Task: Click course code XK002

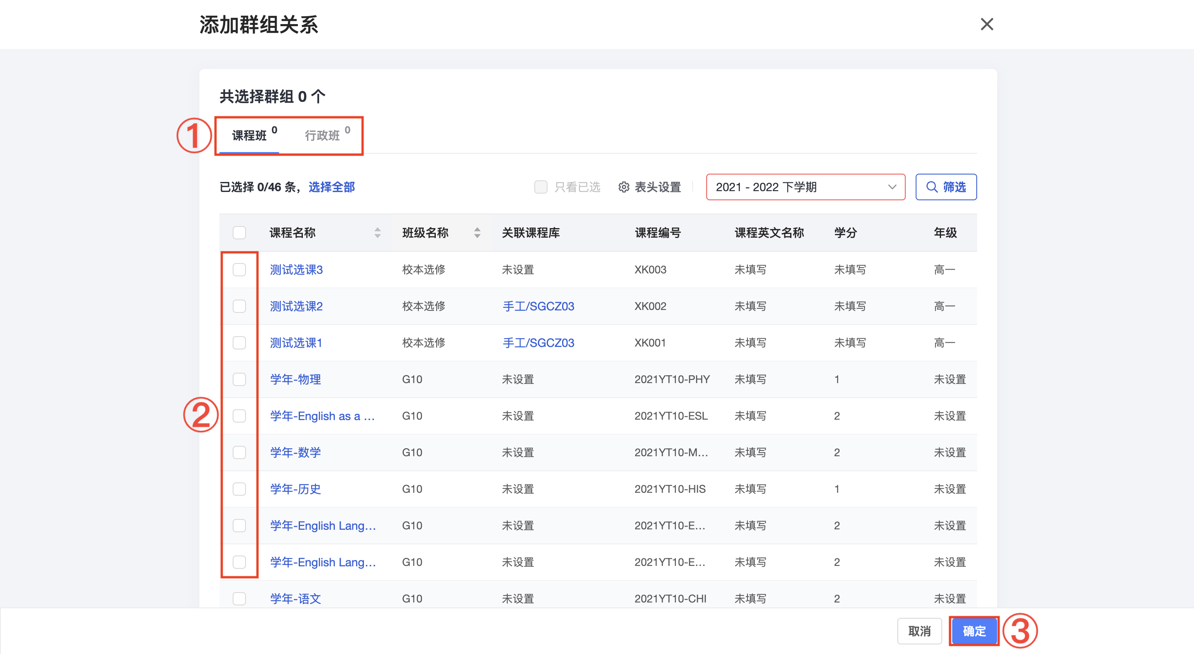Action: click(650, 306)
